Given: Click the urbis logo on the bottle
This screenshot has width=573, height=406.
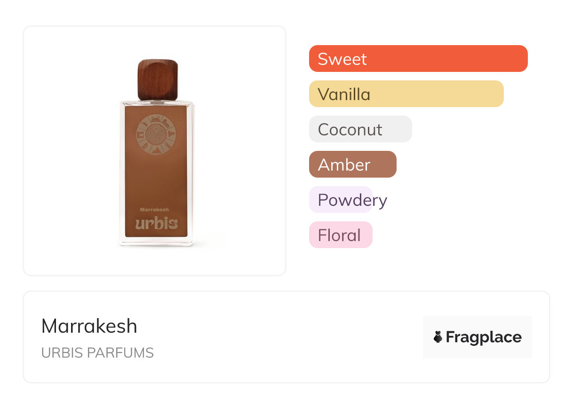Looking at the screenshot, I should click(x=156, y=222).
